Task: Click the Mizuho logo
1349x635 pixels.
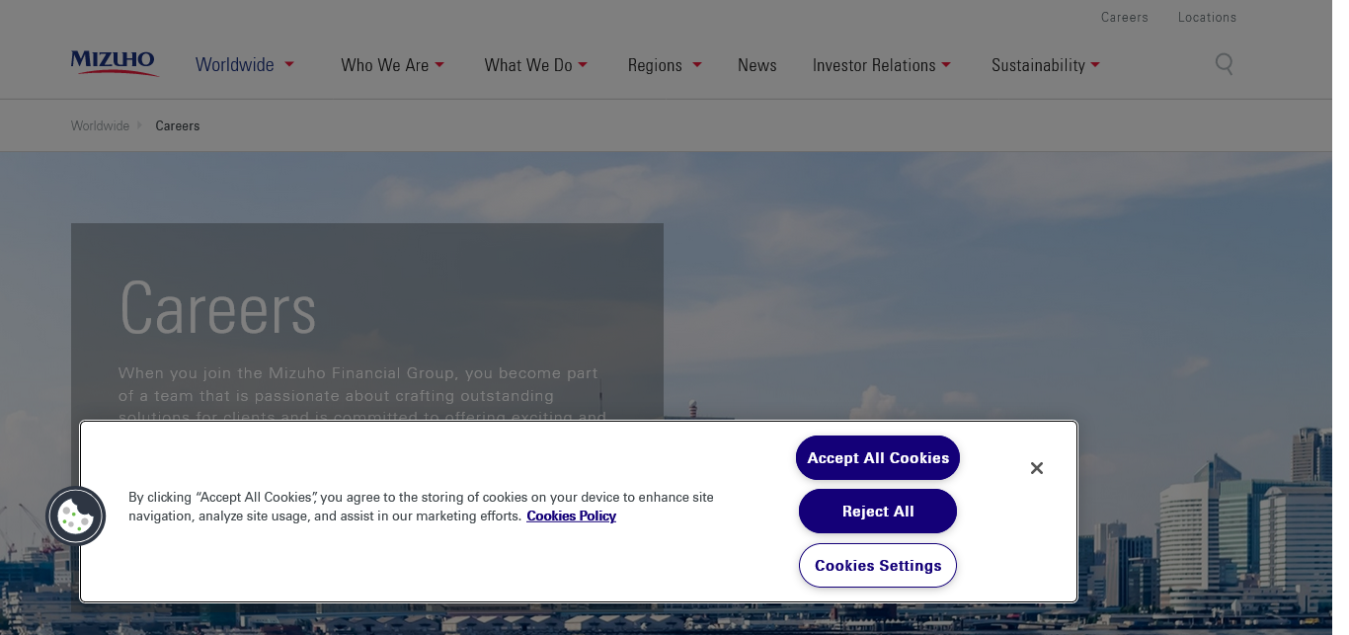Action: click(x=114, y=63)
